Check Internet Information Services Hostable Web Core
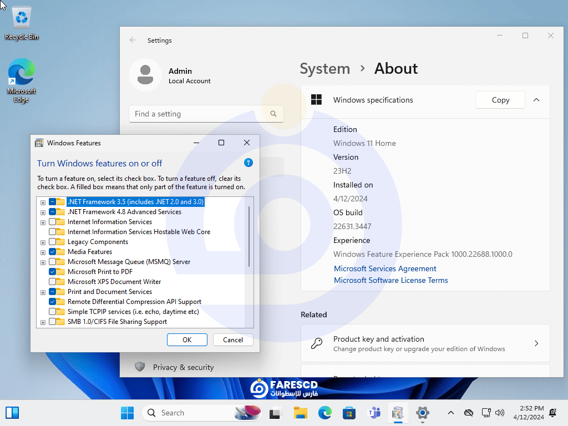Image resolution: width=568 pixels, height=426 pixels. [x=53, y=232]
